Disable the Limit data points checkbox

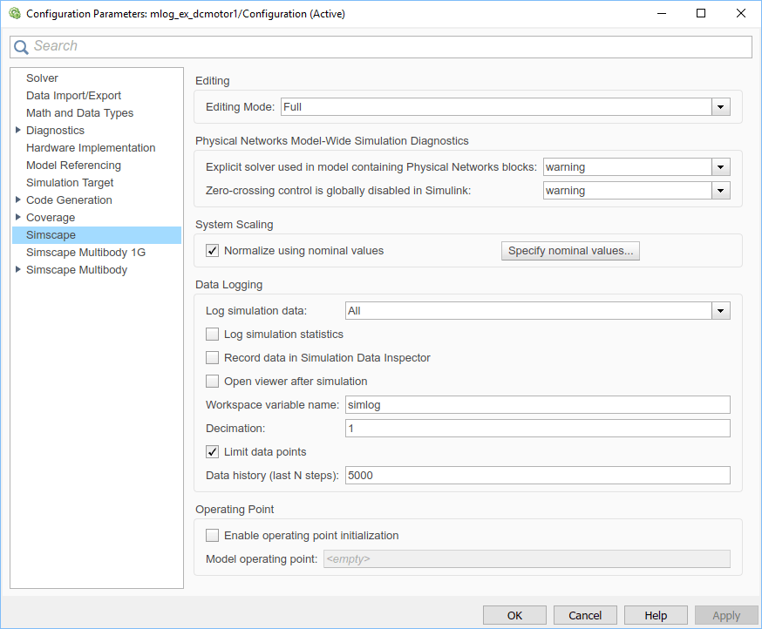[212, 452]
